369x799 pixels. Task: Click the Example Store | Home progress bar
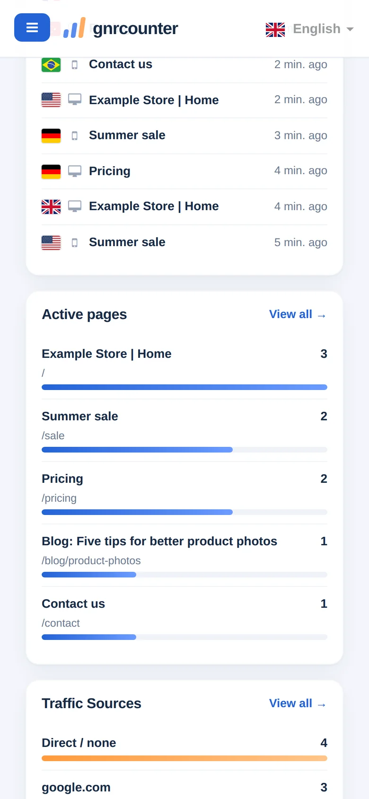pos(184,387)
